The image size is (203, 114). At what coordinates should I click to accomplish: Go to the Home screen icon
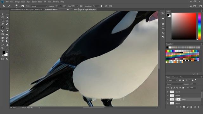pyautogui.click(x=4, y=6)
